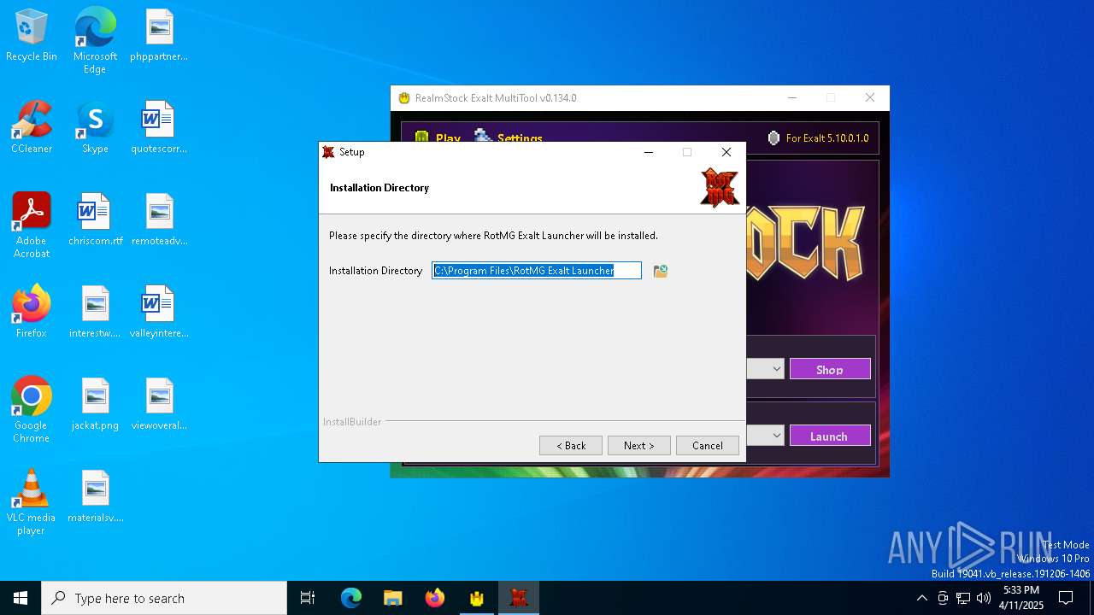Click the For Exalt 5.10.0.1.0 version label
Screen dimensions: 1094x615
(x=826, y=138)
